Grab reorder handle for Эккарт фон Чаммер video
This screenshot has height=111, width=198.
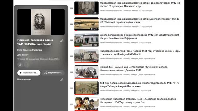pos(71,72)
